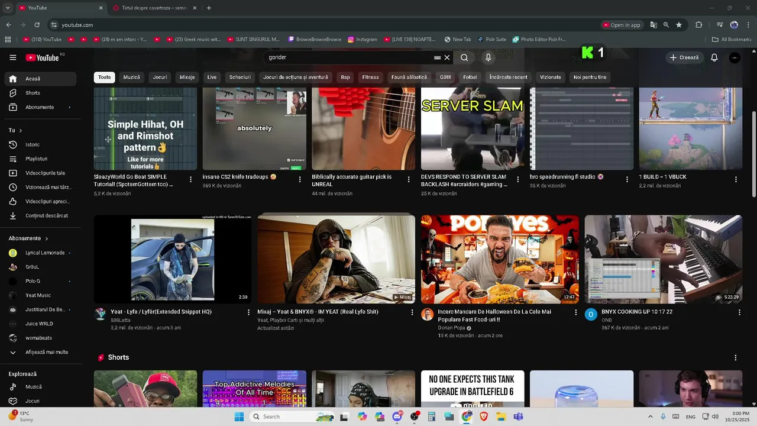Click the Chrome translate page icon

pyautogui.click(x=654, y=25)
